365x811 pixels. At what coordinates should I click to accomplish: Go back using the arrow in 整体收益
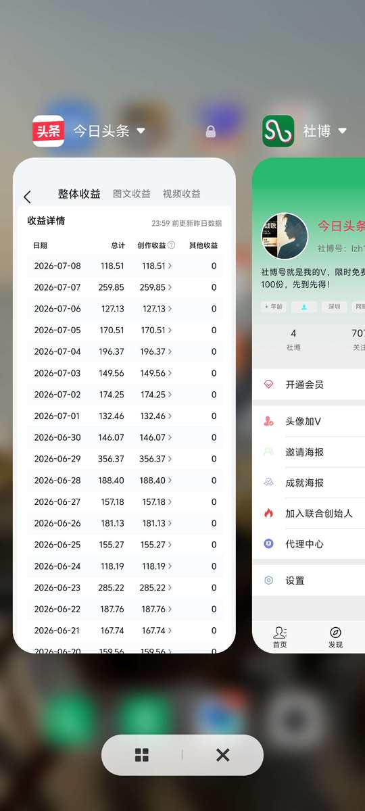click(27, 197)
